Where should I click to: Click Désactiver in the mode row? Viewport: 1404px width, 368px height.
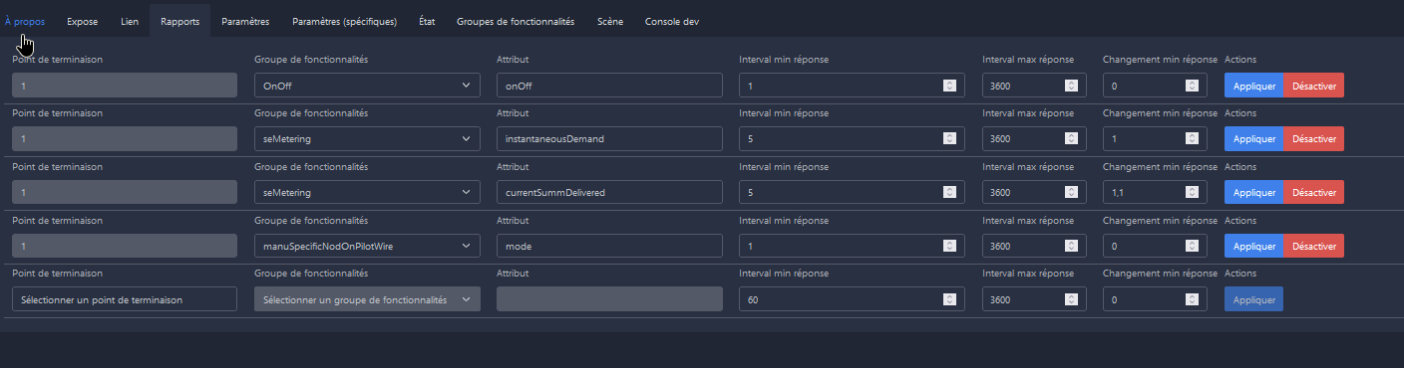tap(1314, 246)
